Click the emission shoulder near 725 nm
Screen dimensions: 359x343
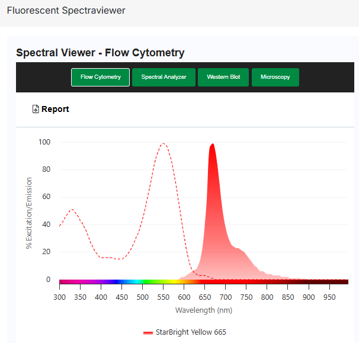[x=237, y=249]
